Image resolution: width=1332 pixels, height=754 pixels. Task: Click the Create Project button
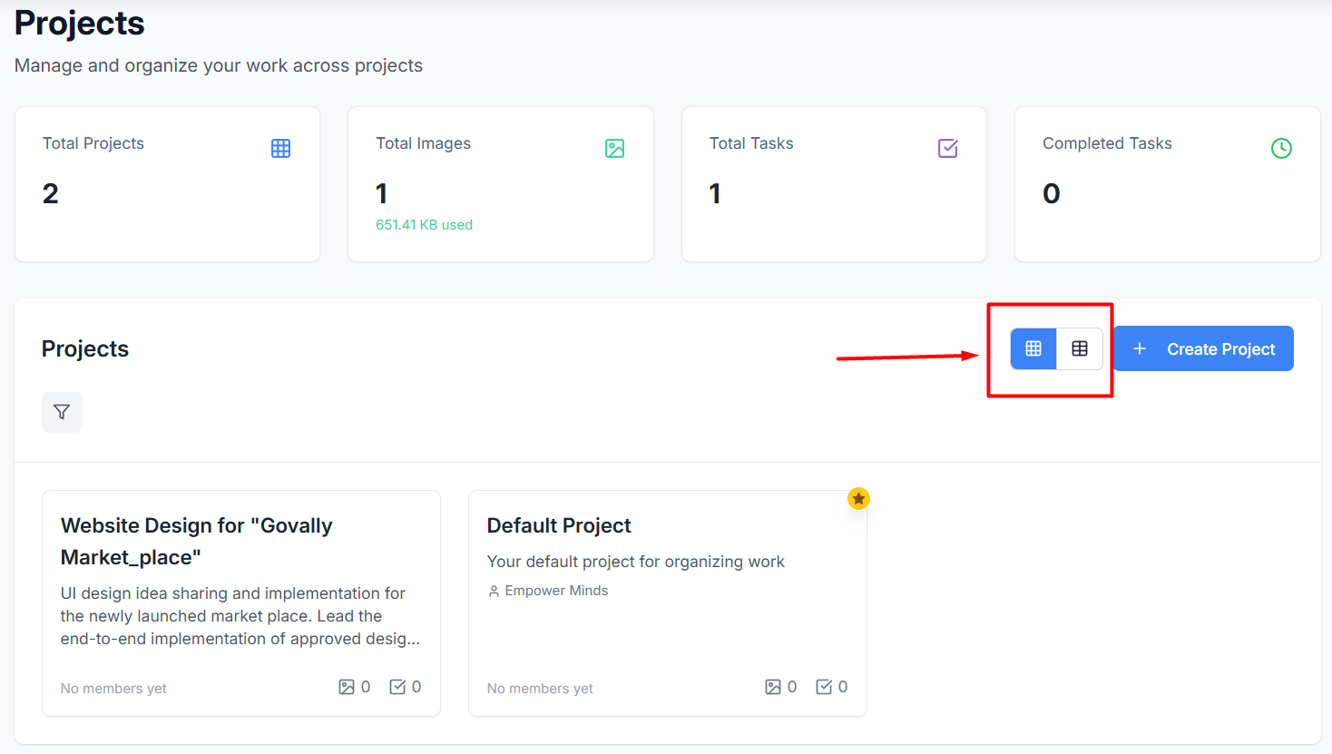click(1203, 349)
